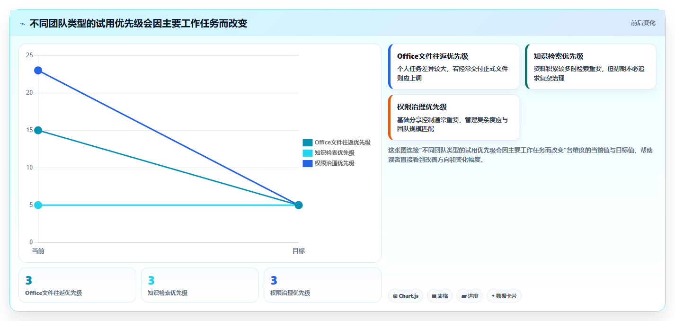The image size is (675, 321).
Task: Click the 数据卡片 sparkle icon
Action: [493, 296]
